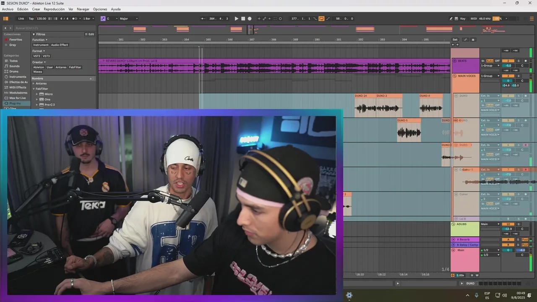
Task: Select the Drums category icon
Action: coord(6,71)
